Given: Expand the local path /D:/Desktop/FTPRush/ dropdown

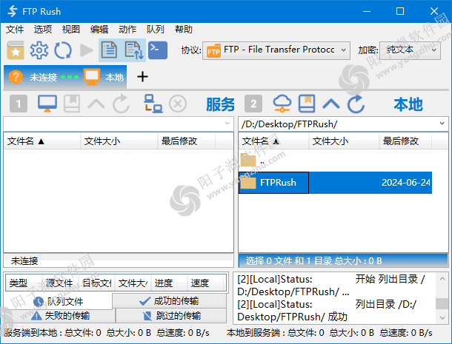Looking at the screenshot, I should 442,124.
